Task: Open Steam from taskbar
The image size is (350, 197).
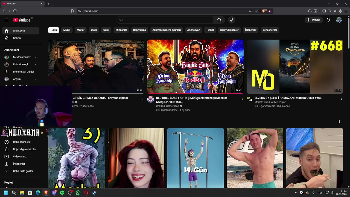Action: (94, 193)
